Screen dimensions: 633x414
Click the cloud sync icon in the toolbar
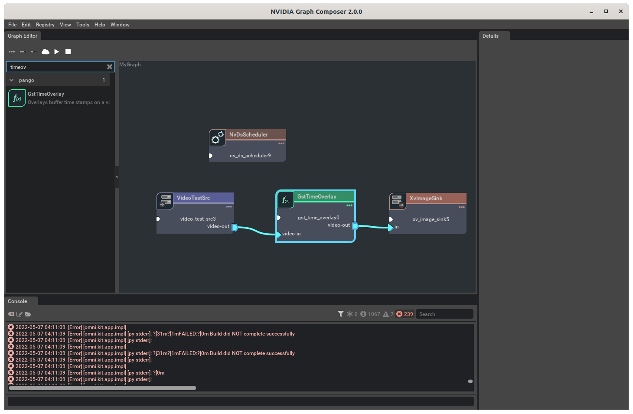[x=46, y=52]
